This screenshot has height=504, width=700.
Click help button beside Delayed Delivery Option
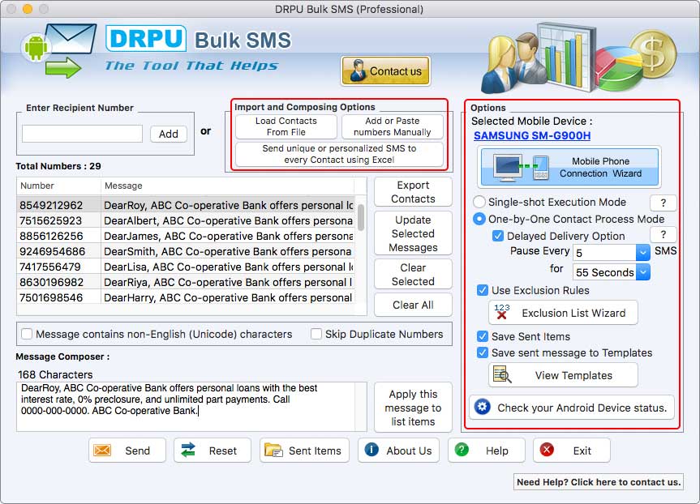pos(663,235)
